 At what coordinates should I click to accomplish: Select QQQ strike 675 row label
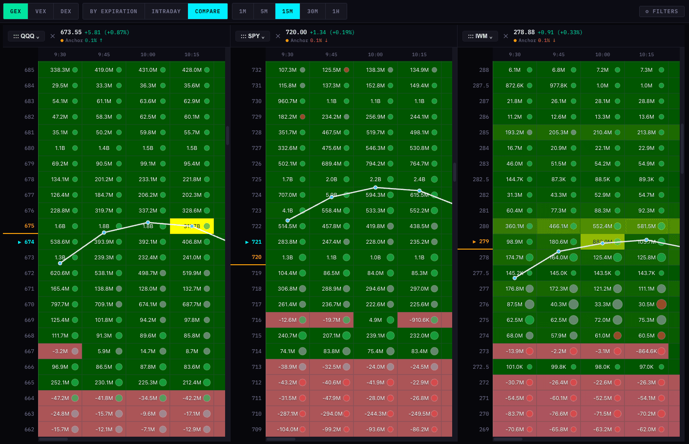tap(29, 226)
